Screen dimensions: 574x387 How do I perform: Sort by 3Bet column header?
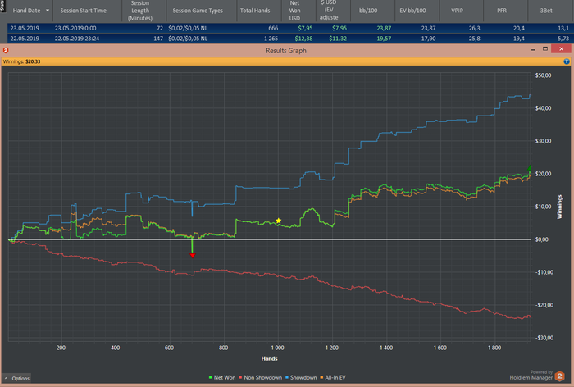tap(546, 11)
